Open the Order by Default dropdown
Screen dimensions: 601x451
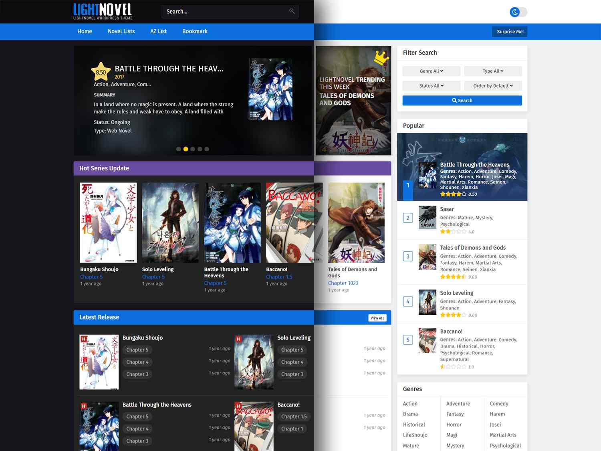493,86
